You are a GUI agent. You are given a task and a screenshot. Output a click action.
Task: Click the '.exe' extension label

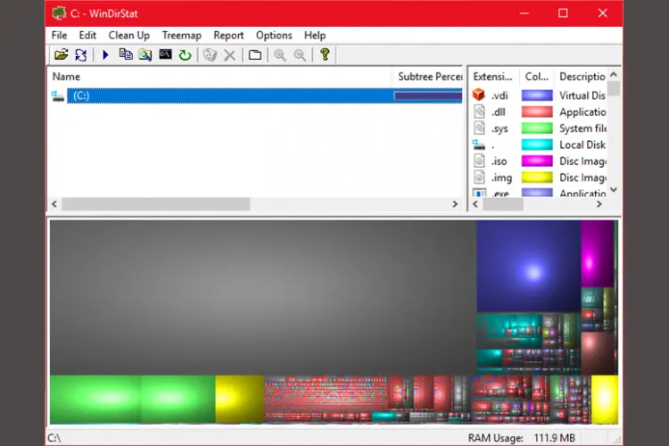(x=500, y=194)
